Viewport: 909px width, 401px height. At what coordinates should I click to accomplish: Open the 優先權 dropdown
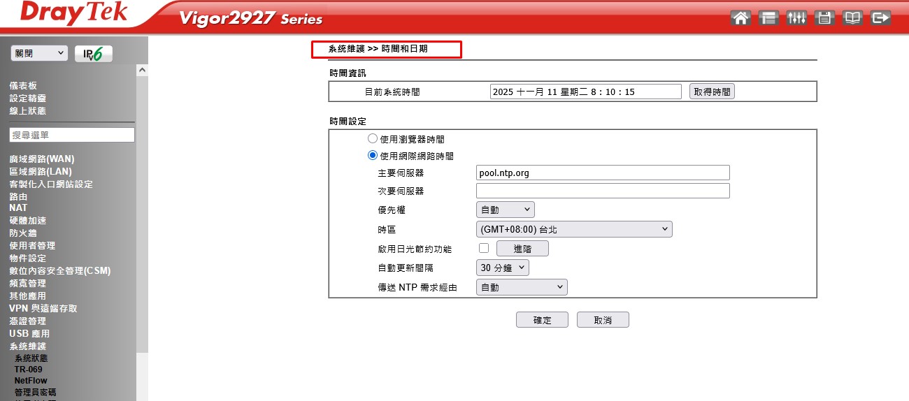pos(505,210)
